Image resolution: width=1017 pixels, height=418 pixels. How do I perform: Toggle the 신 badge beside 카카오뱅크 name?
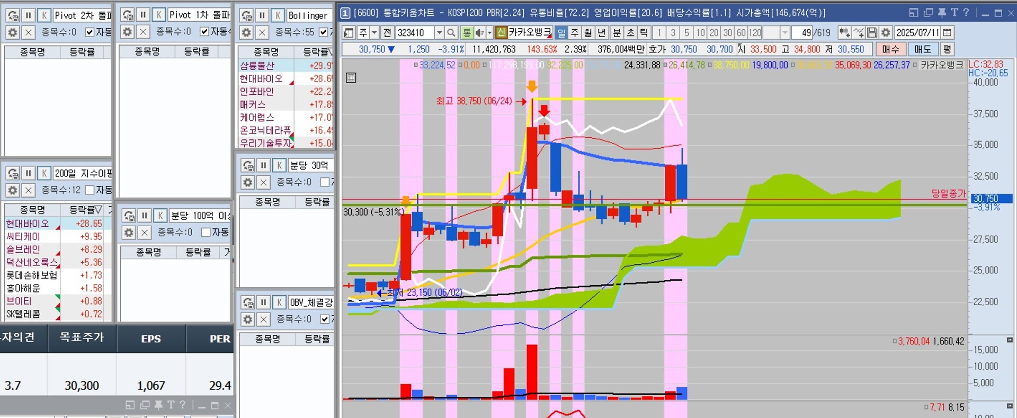[501, 33]
